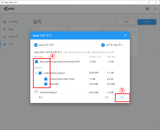Collapse the Android Build Support chevron
Image resolution: width=160 pixels, height=130 pixels.
coord(36,73)
